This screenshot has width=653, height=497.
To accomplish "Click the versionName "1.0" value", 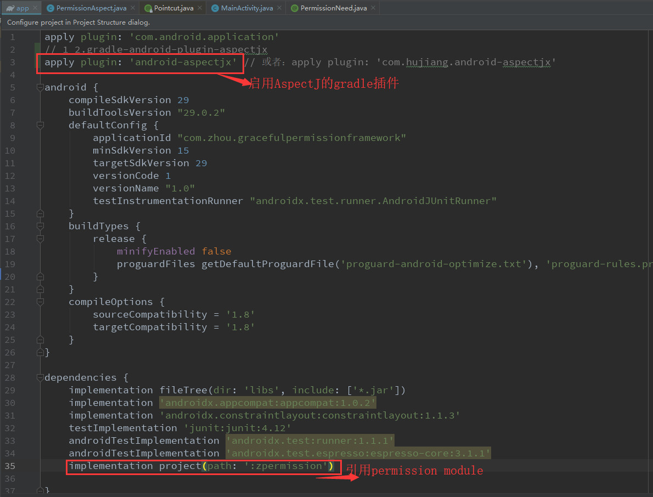I will [x=180, y=188].
